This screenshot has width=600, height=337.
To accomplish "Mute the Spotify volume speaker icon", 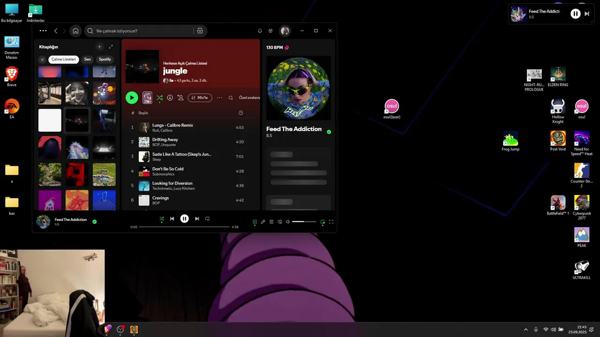I will pos(288,222).
